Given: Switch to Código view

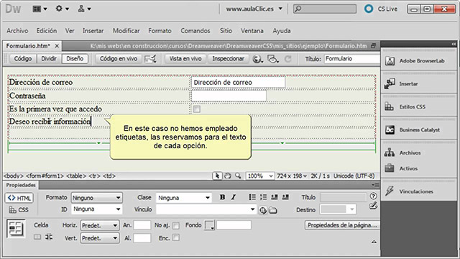Looking at the screenshot, I should click(23, 59).
